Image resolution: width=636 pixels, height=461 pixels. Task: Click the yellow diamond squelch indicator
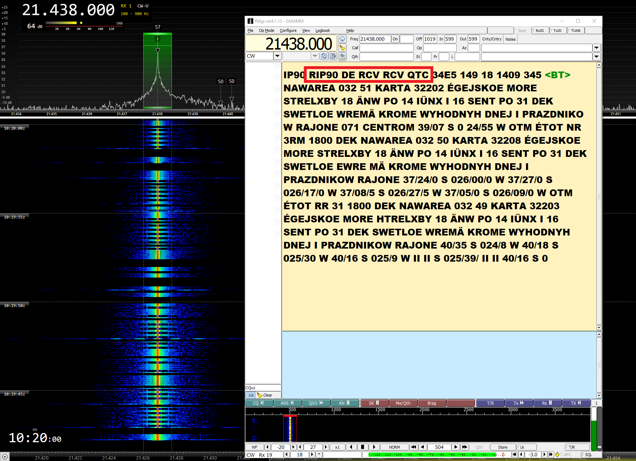point(557,455)
